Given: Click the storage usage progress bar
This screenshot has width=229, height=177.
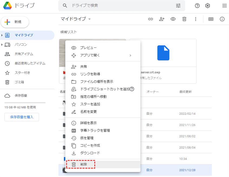Looking at the screenshot, I should click(x=25, y=103).
